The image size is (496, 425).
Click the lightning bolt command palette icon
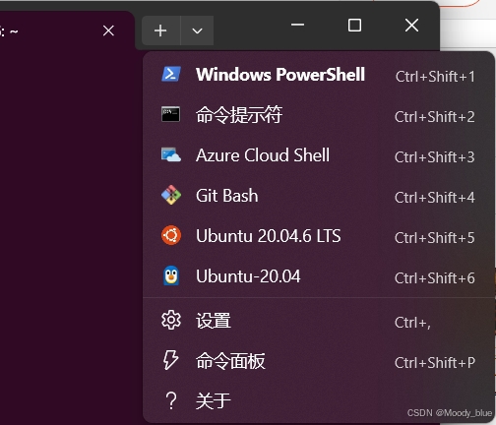(x=171, y=360)
